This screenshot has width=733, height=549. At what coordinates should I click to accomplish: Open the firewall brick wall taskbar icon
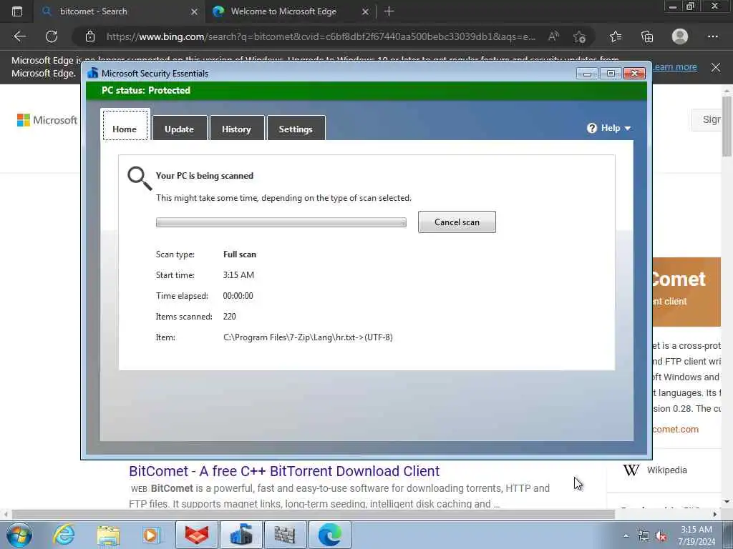pos(285,535)
